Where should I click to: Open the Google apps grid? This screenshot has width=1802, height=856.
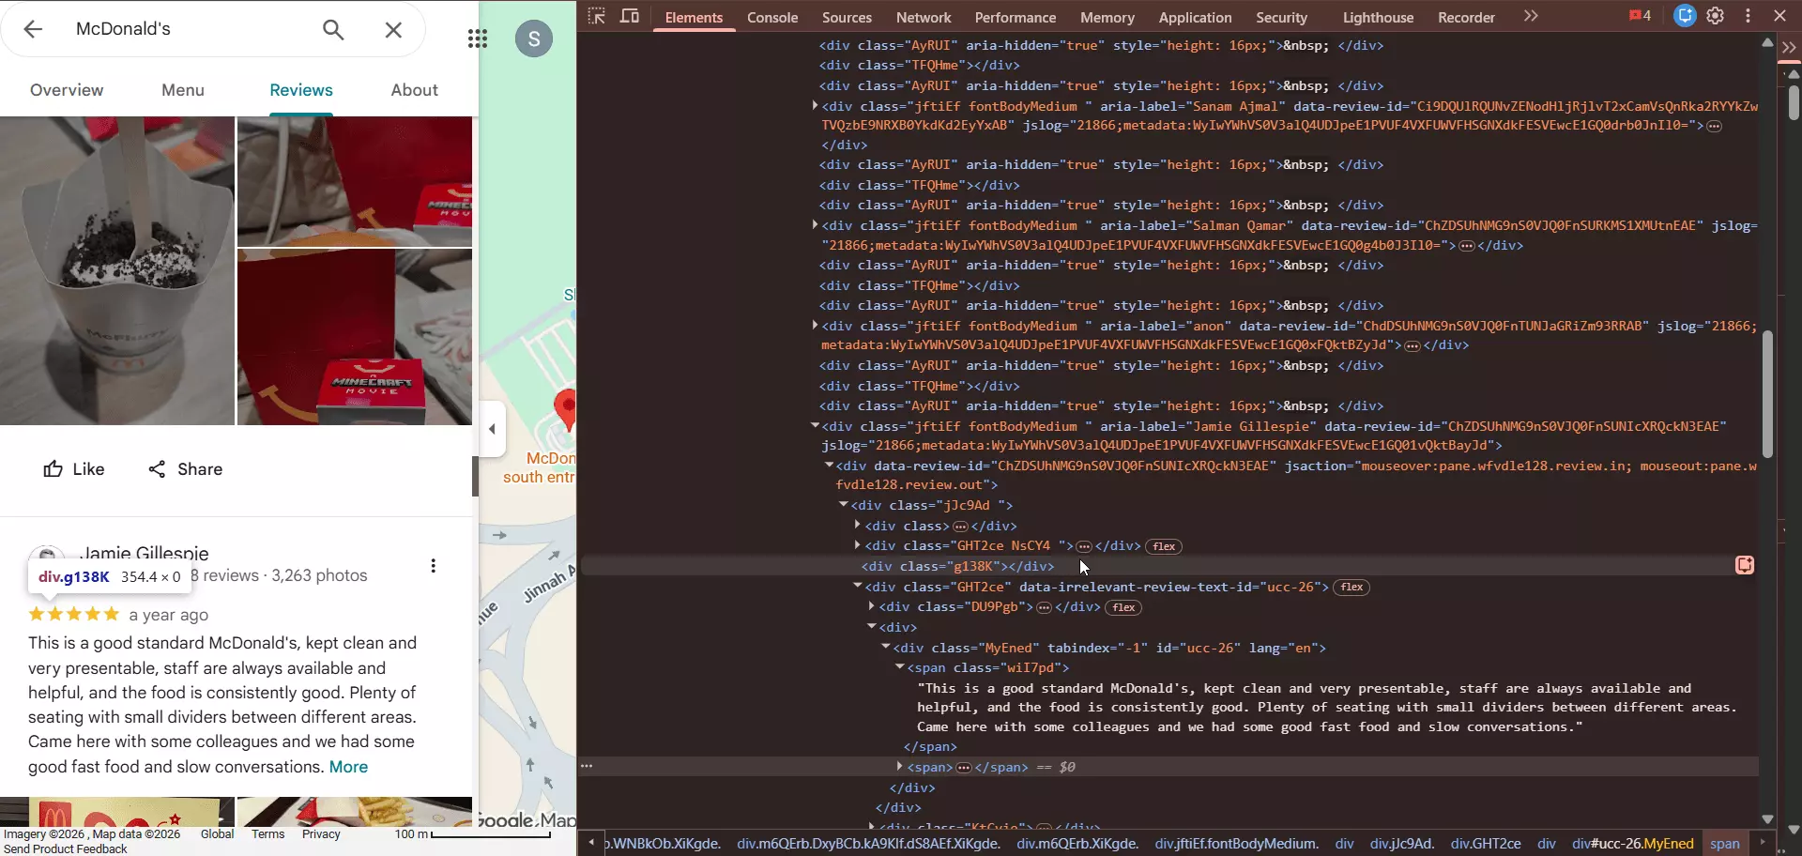[477, 38]
